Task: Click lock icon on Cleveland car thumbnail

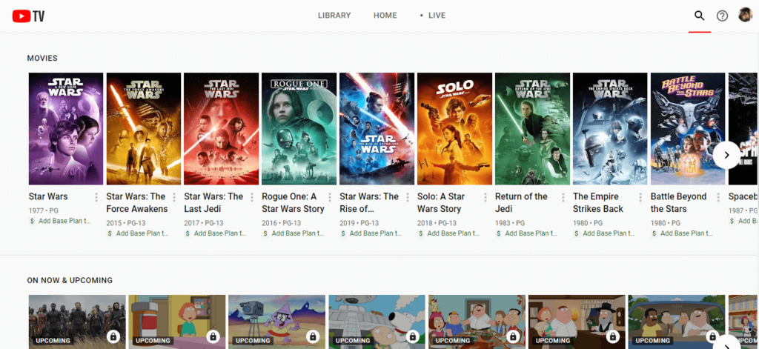Action: pyautogui.click(x=712, y=336)
